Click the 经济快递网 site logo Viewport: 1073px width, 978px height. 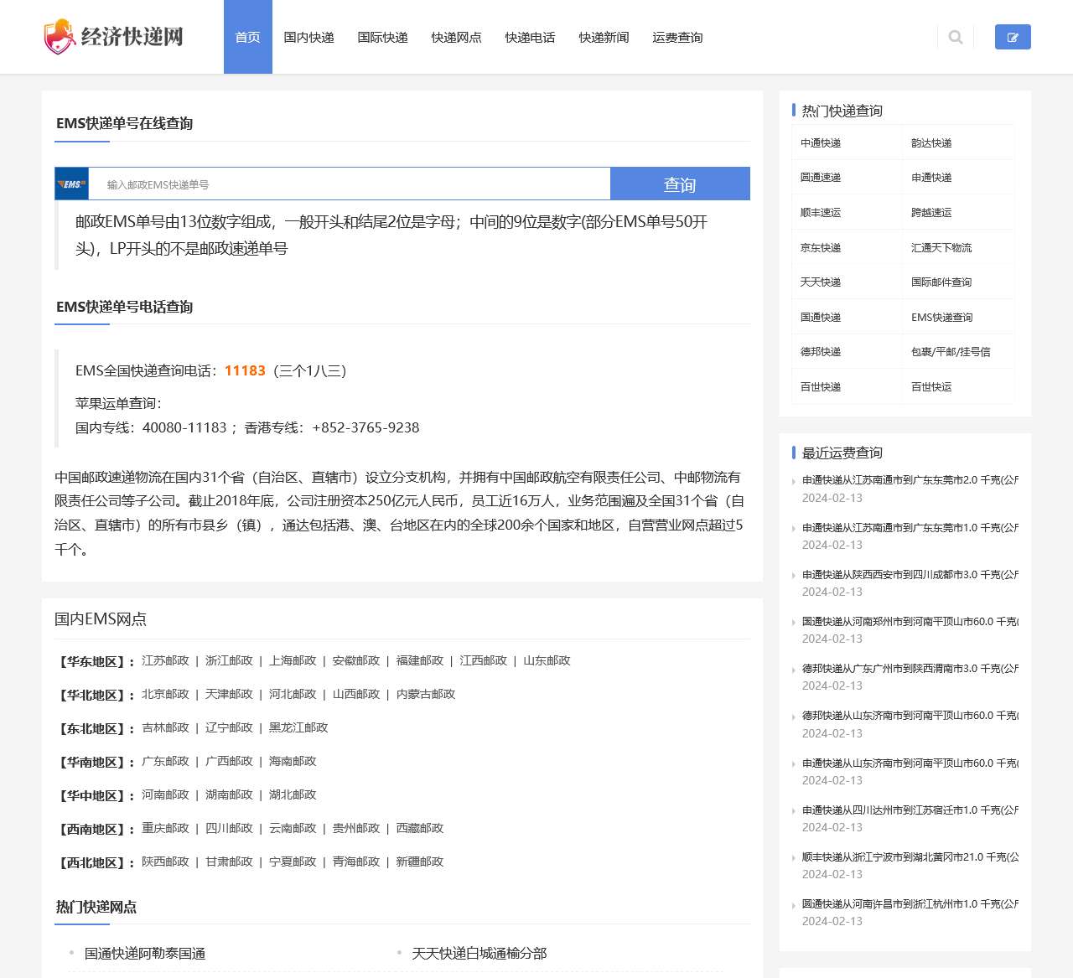113,37
